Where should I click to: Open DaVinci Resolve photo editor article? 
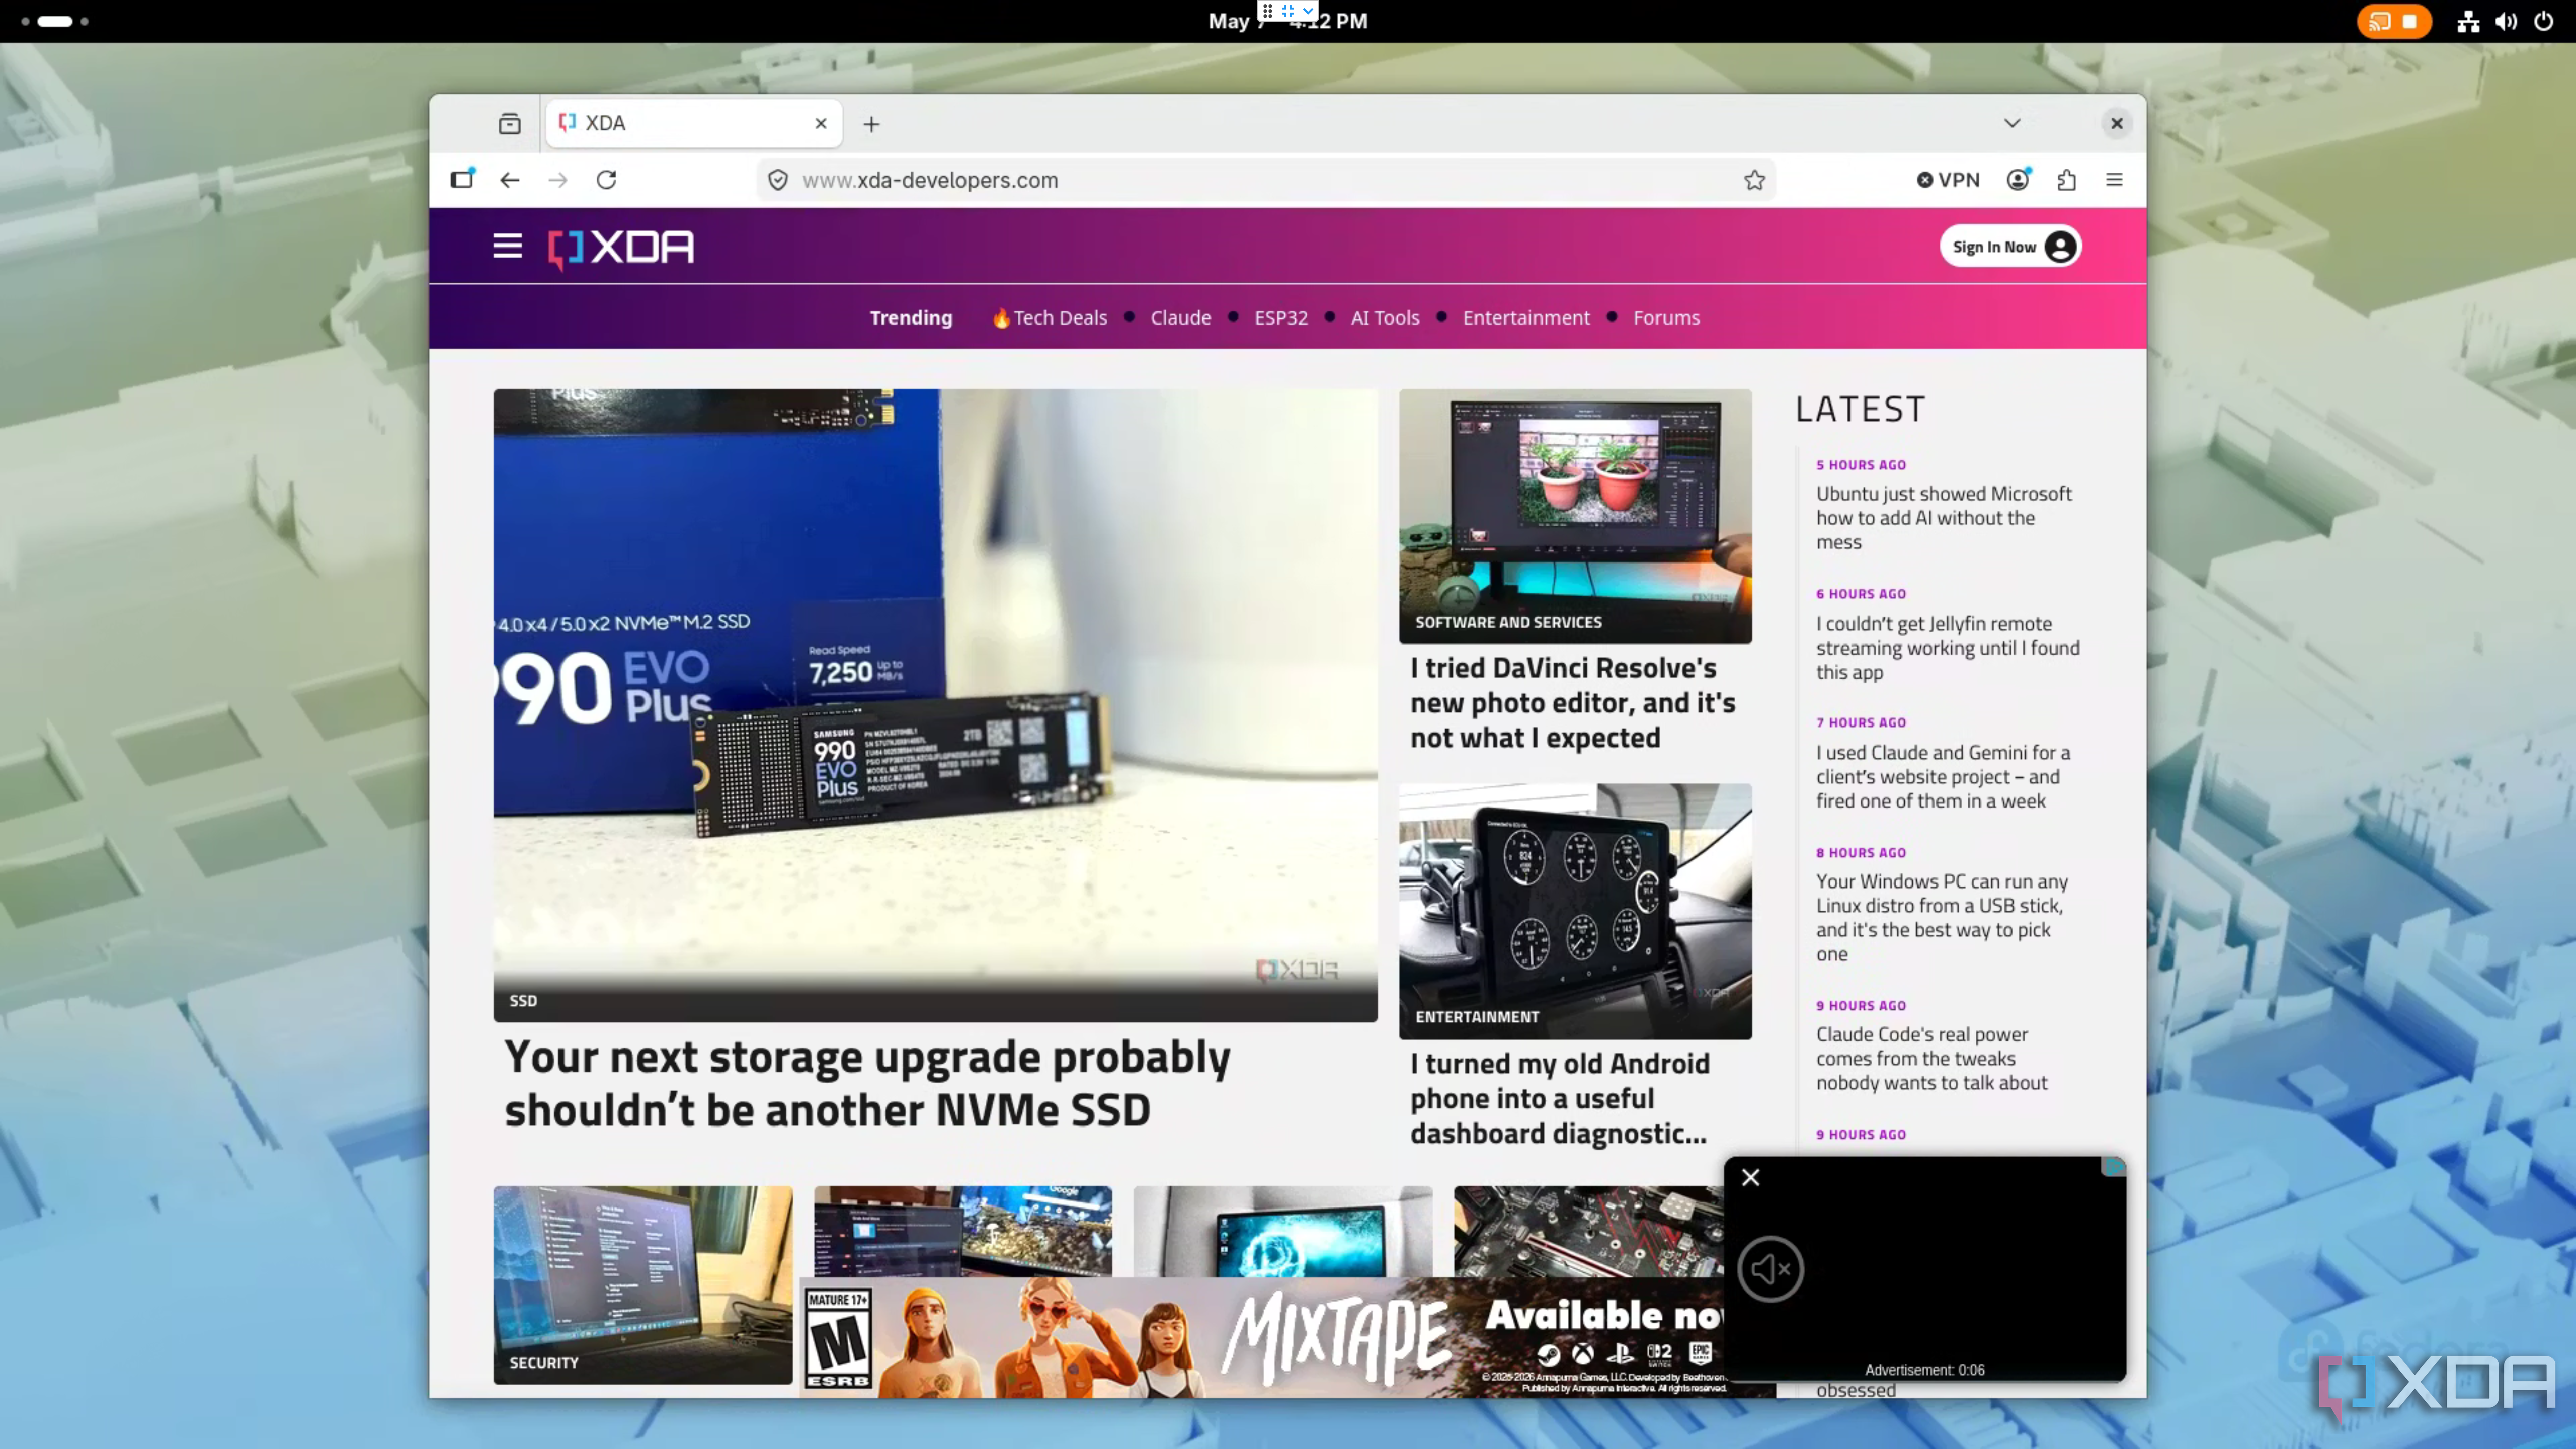(1573, 703)
